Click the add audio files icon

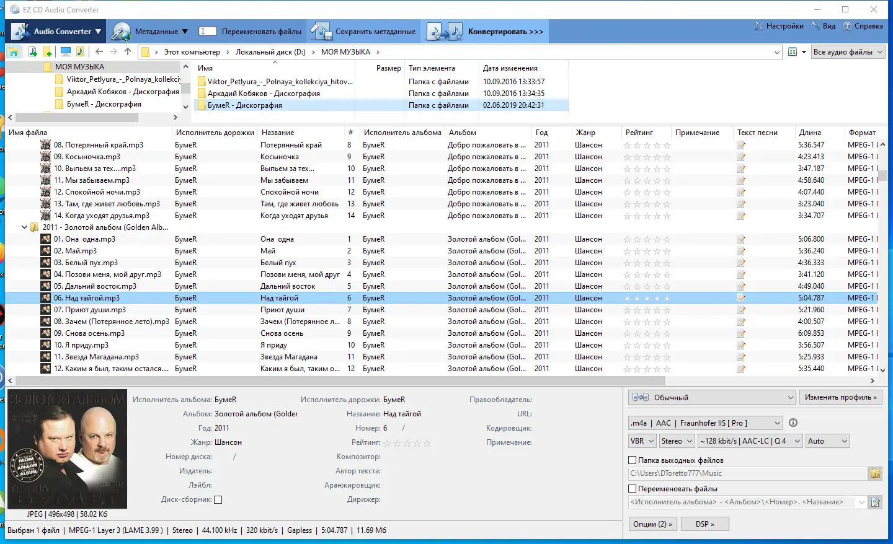pyautogui.click(x=32, y=52)
